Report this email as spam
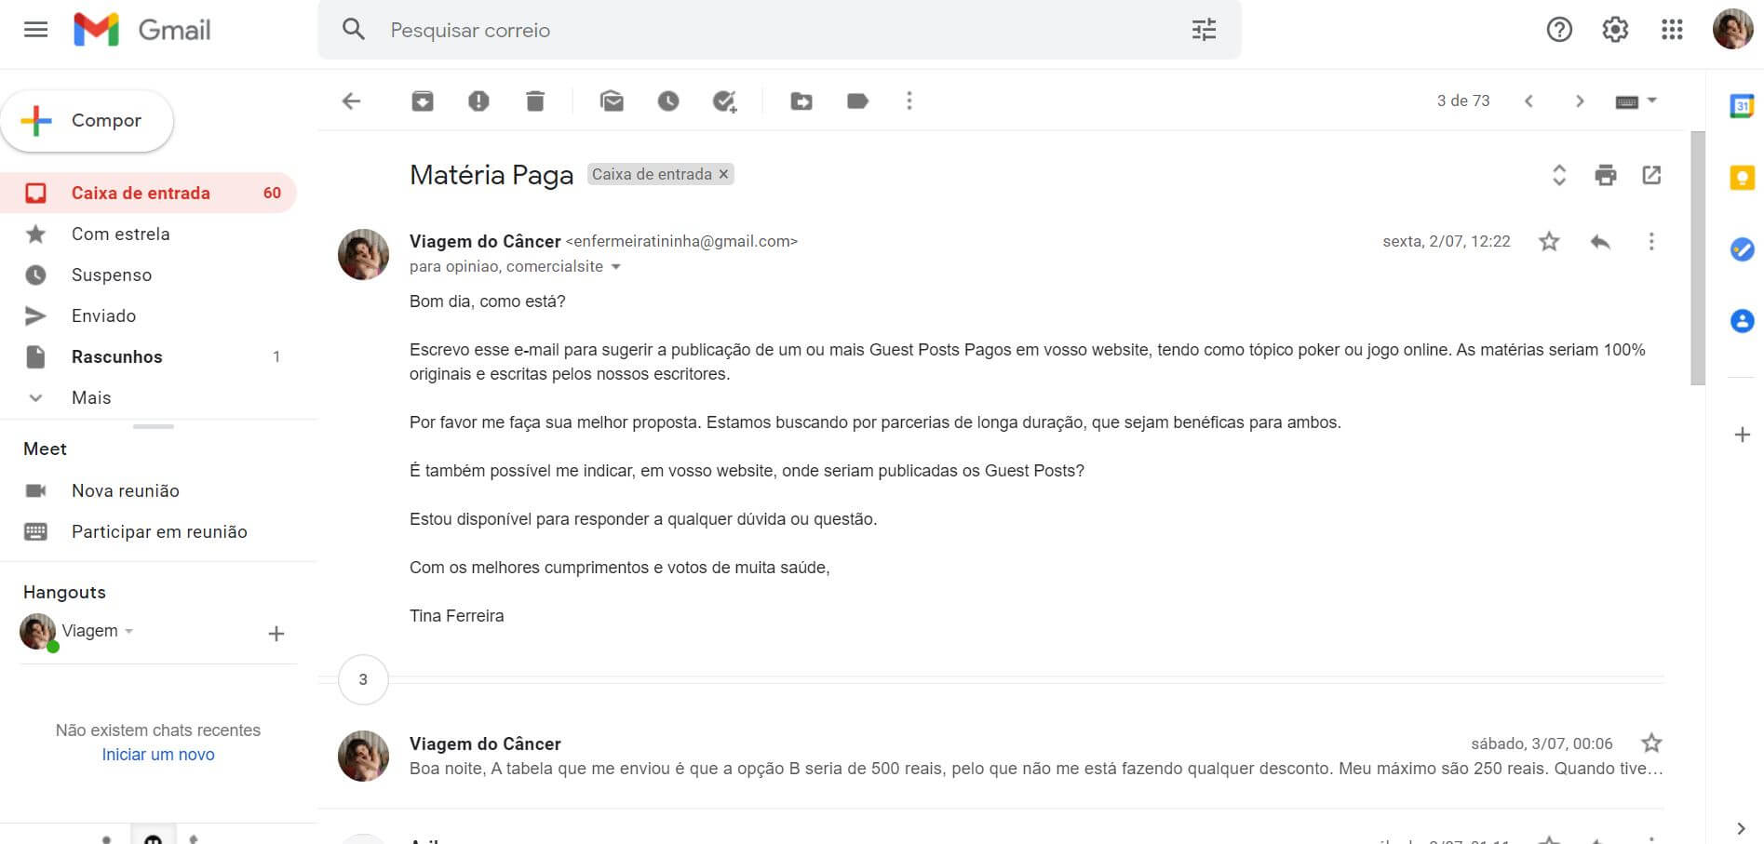Viewport: 1764px width, 844px height. click(x=478, y=100)
